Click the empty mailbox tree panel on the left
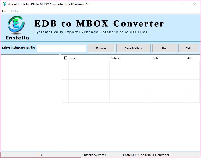The height and width of the screenshot is (158, 201). coord(30,103)
